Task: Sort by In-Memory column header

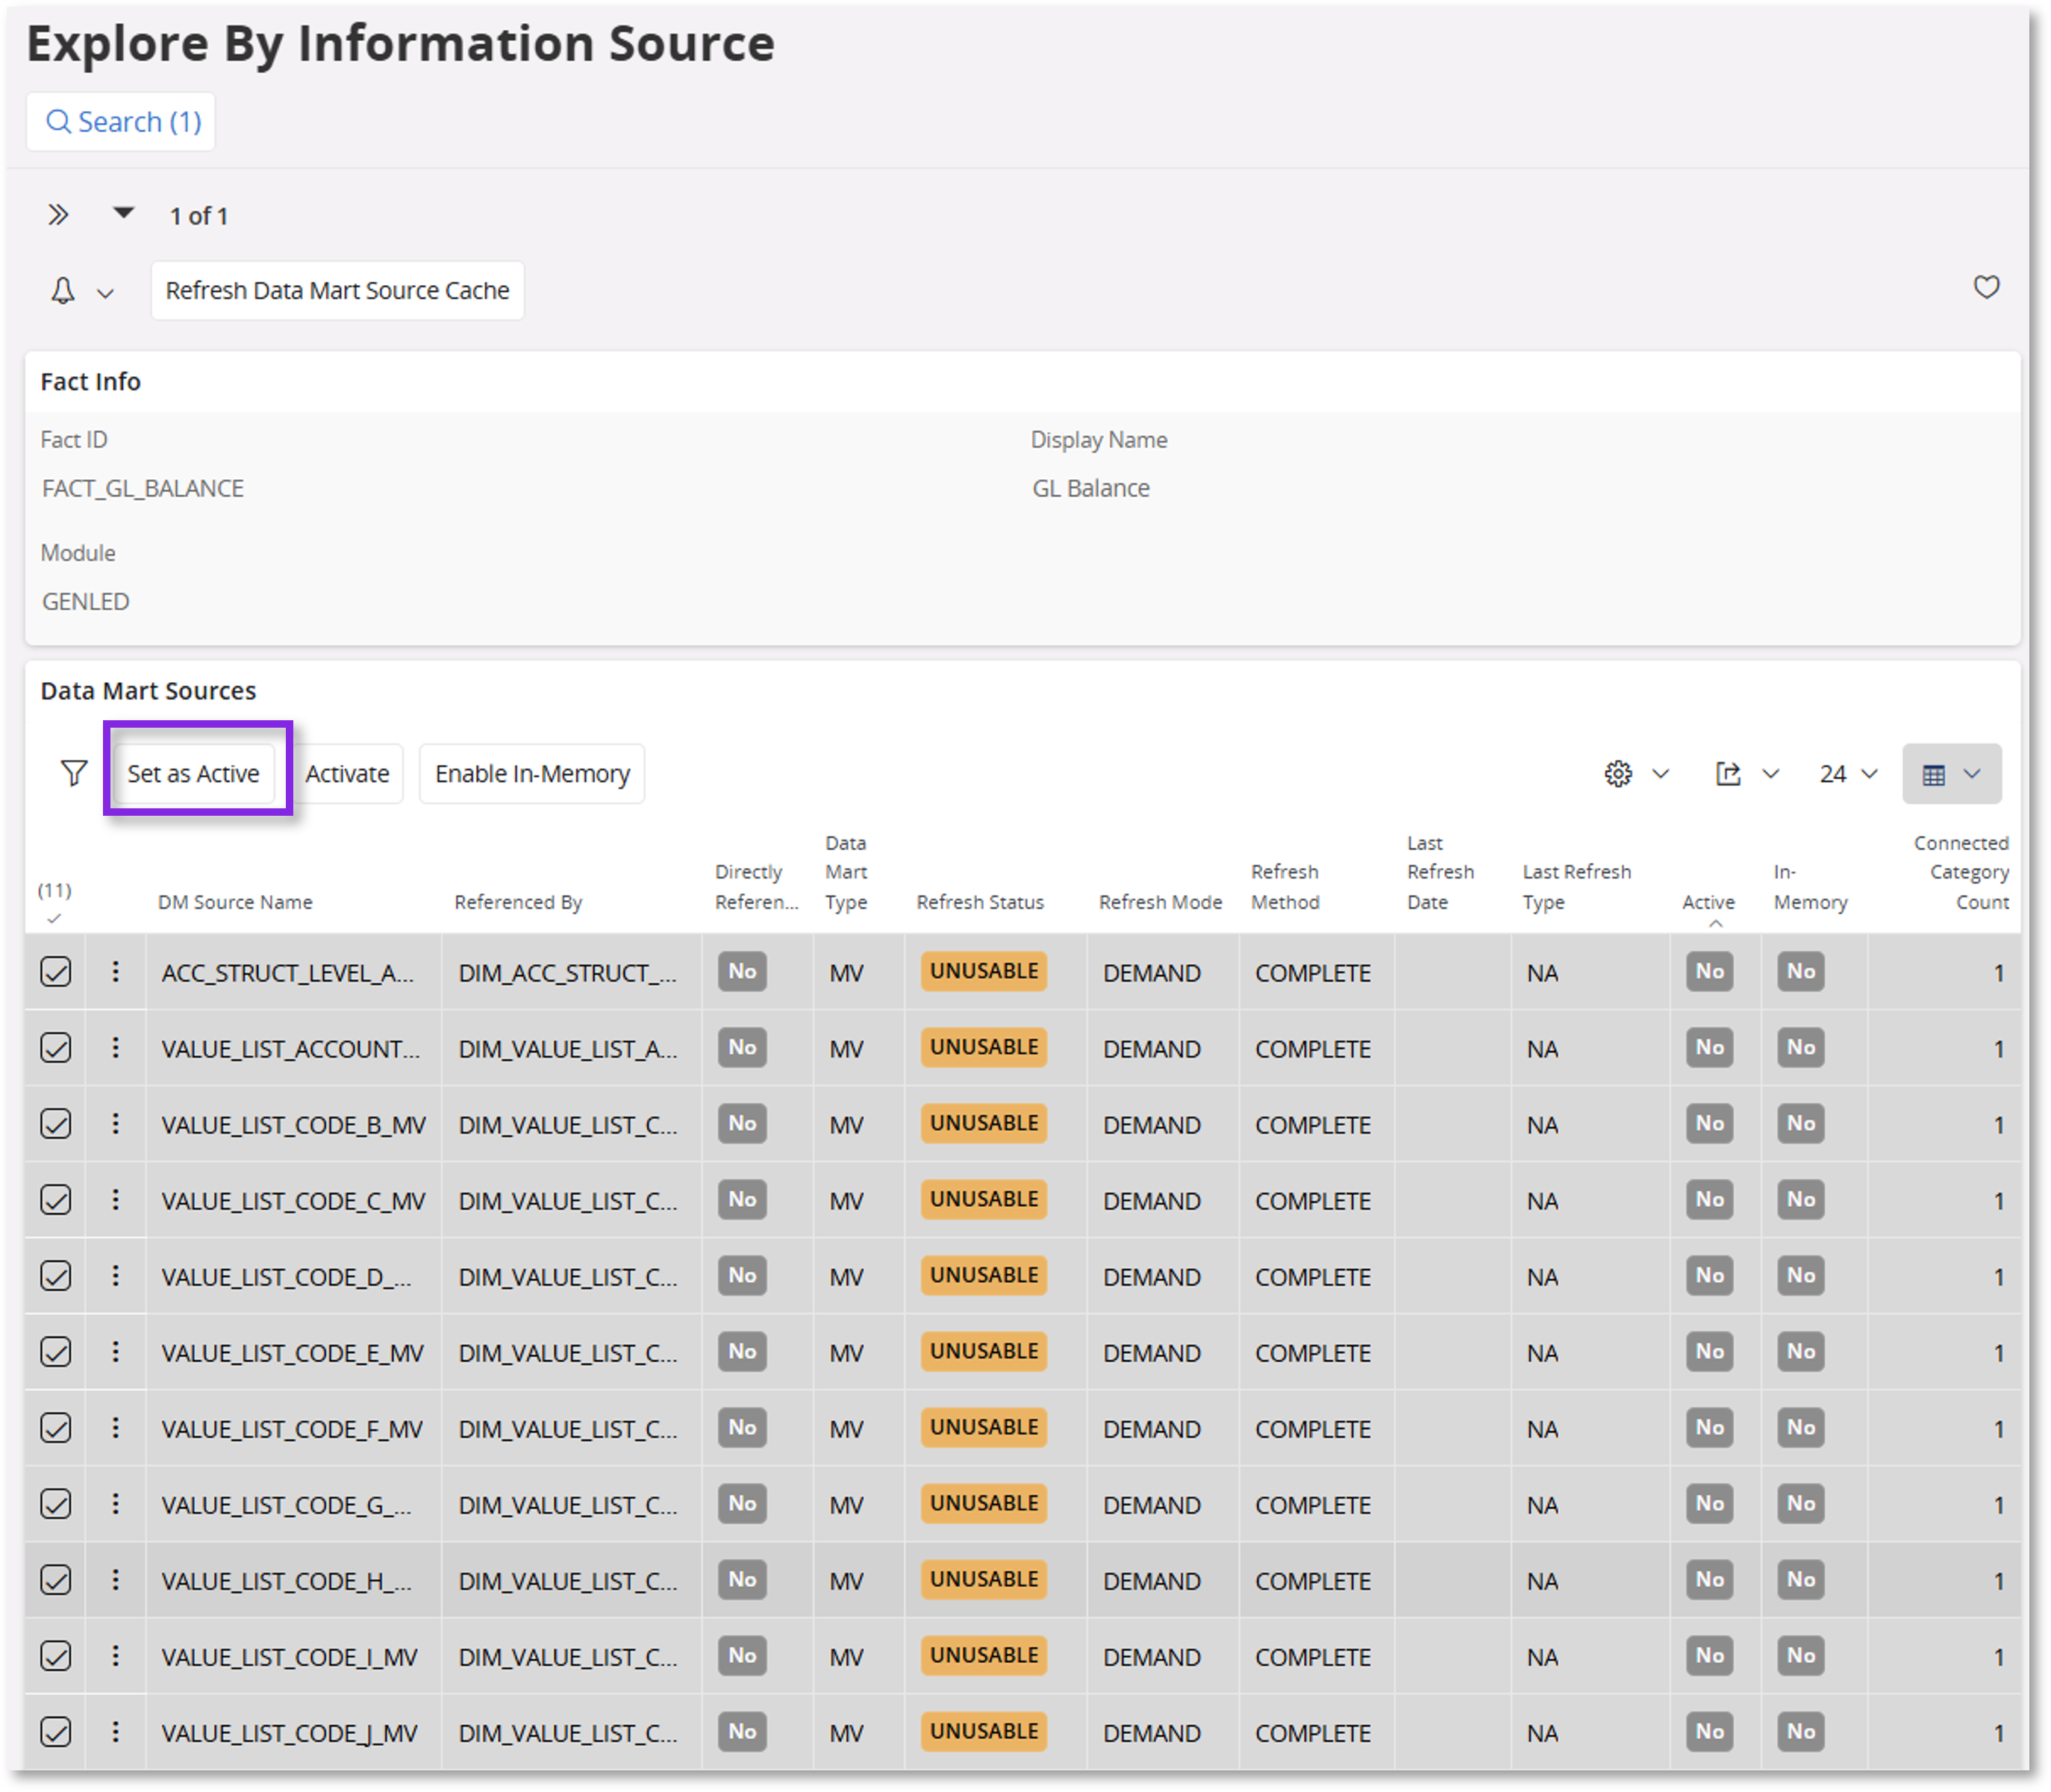Action: [x=1810, y=887]
